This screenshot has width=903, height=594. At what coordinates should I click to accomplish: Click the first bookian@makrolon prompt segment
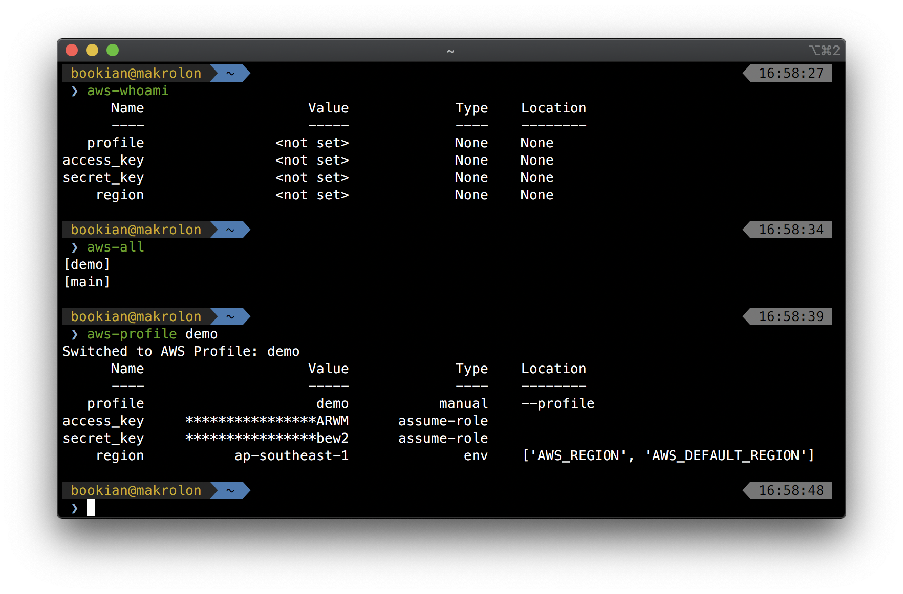coord(136,73)
